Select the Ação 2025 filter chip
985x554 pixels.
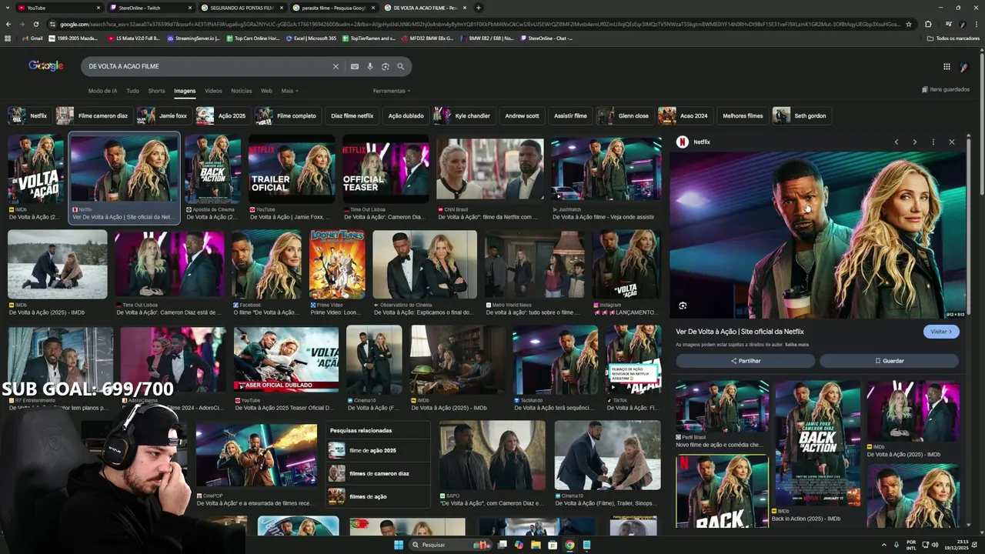pos(222,116)
